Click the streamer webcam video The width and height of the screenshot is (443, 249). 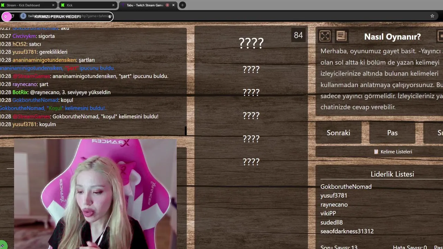click(95, 194)
